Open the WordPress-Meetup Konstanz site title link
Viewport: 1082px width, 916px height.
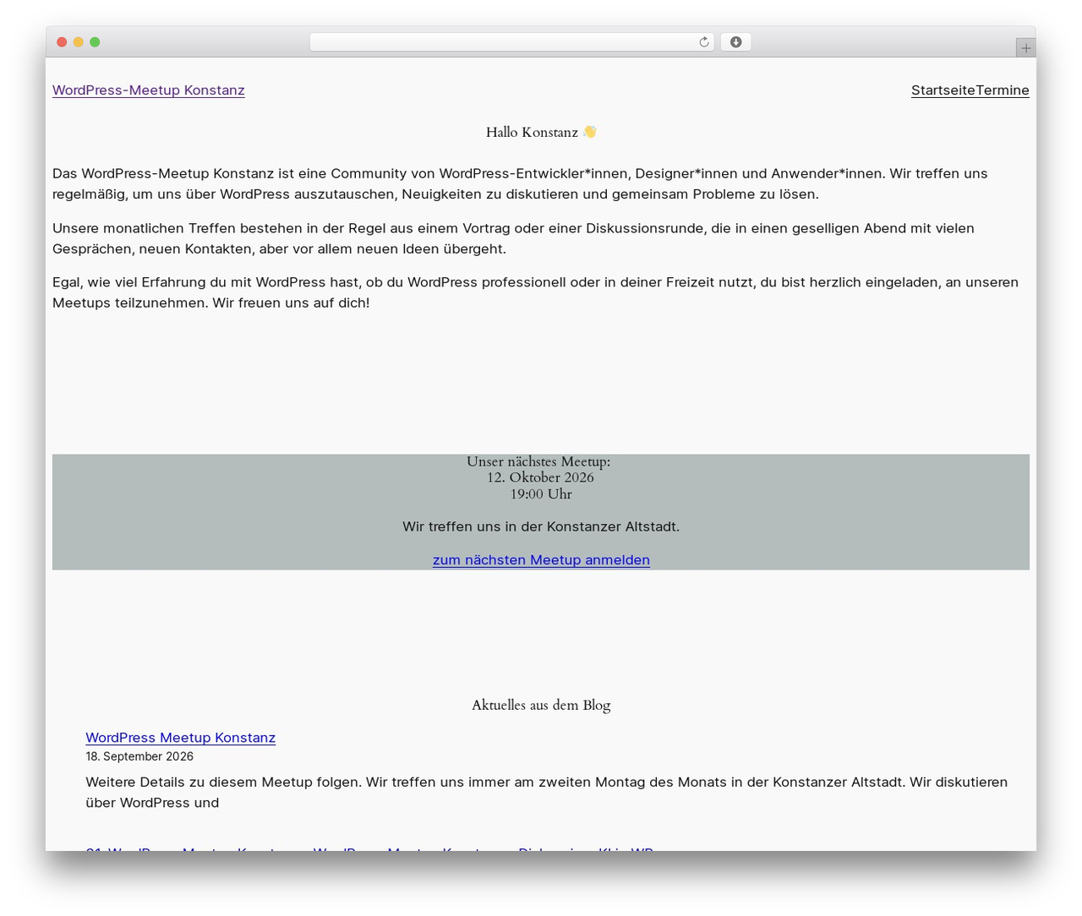pos(149,90)
